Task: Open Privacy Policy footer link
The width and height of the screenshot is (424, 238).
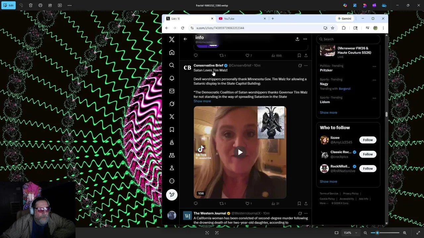Action: pyautogui.click(x=351, y=194)
